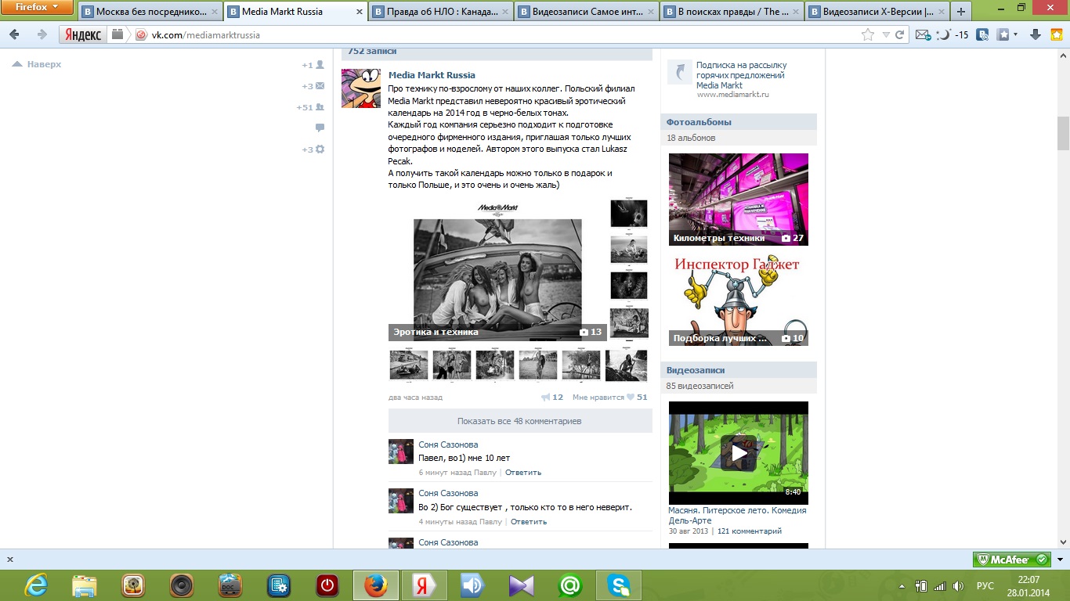
Task: Open the Downloads arrow icon
Action: [1035, 34]
